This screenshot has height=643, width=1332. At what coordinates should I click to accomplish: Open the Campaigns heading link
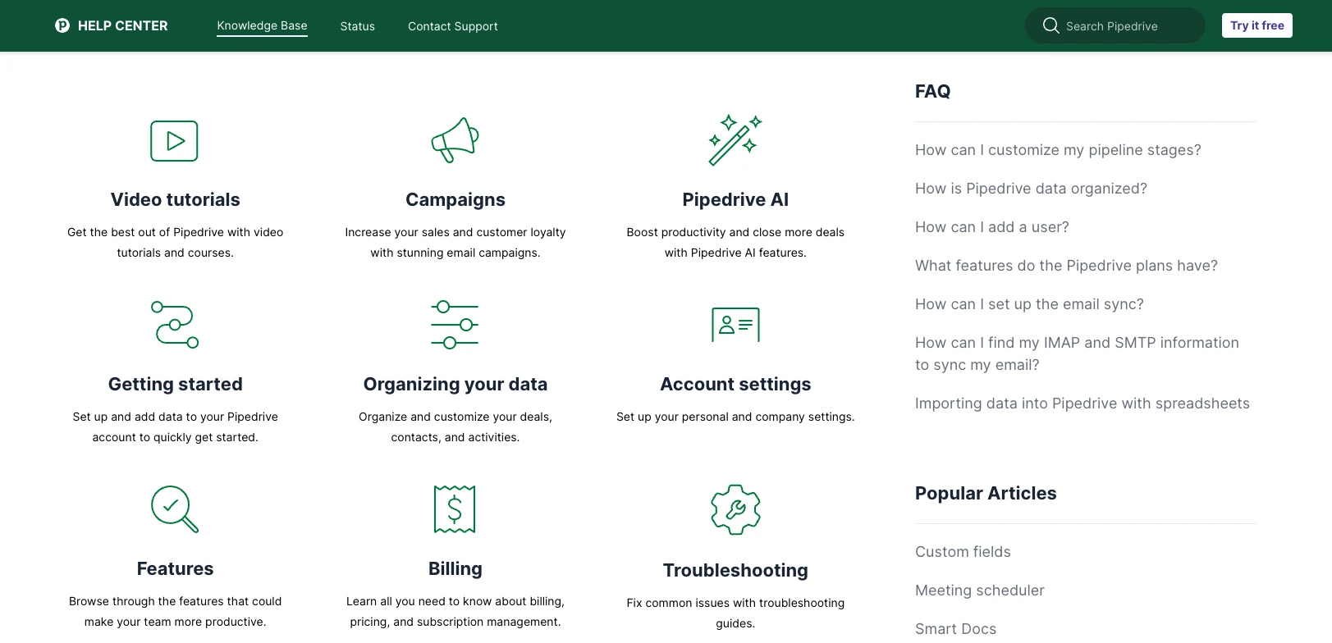pyautogui.click(x=455, y=199)
